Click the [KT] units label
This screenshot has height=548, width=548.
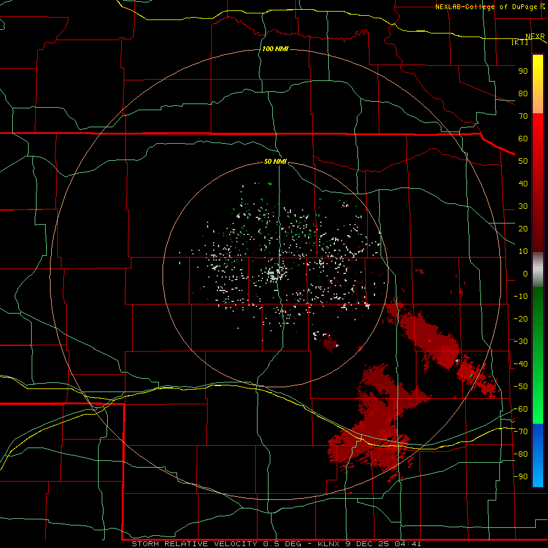pos(520,42)
